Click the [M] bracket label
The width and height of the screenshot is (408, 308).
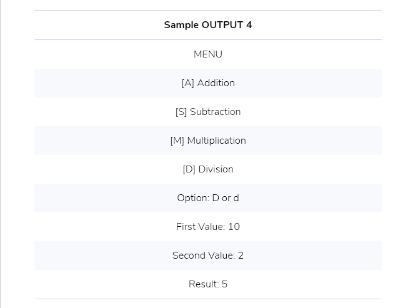click(x=177, y=141)
